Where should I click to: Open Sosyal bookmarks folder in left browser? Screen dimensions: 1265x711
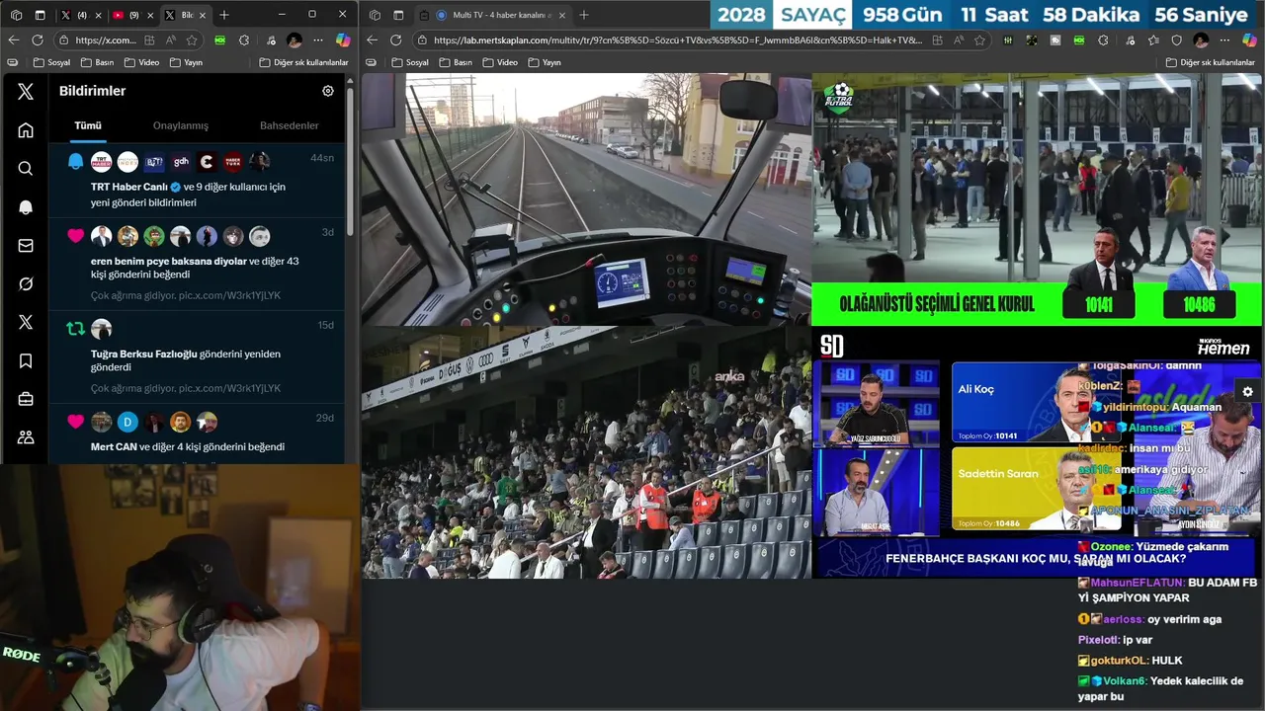[52, 62]
